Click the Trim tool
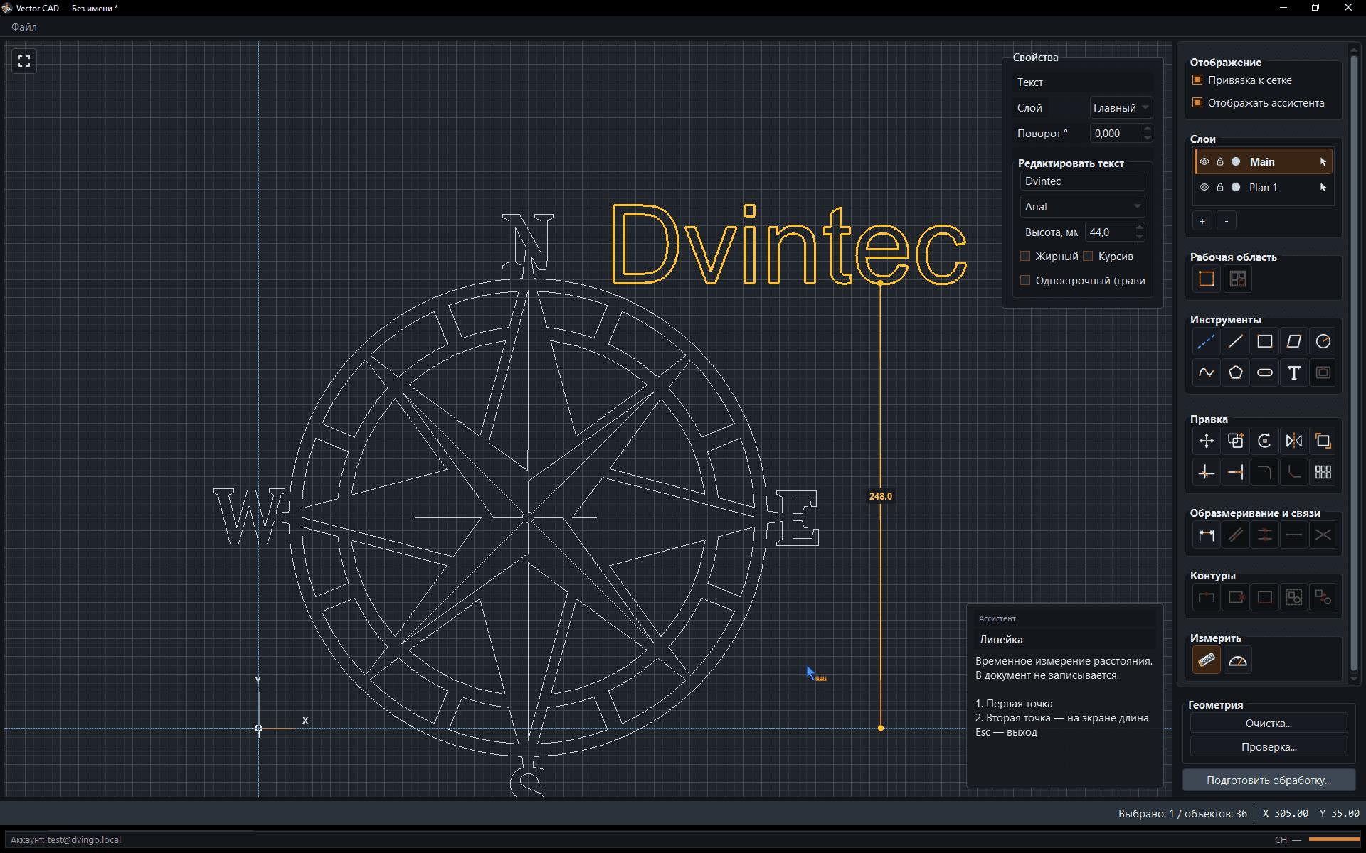 1207,472
